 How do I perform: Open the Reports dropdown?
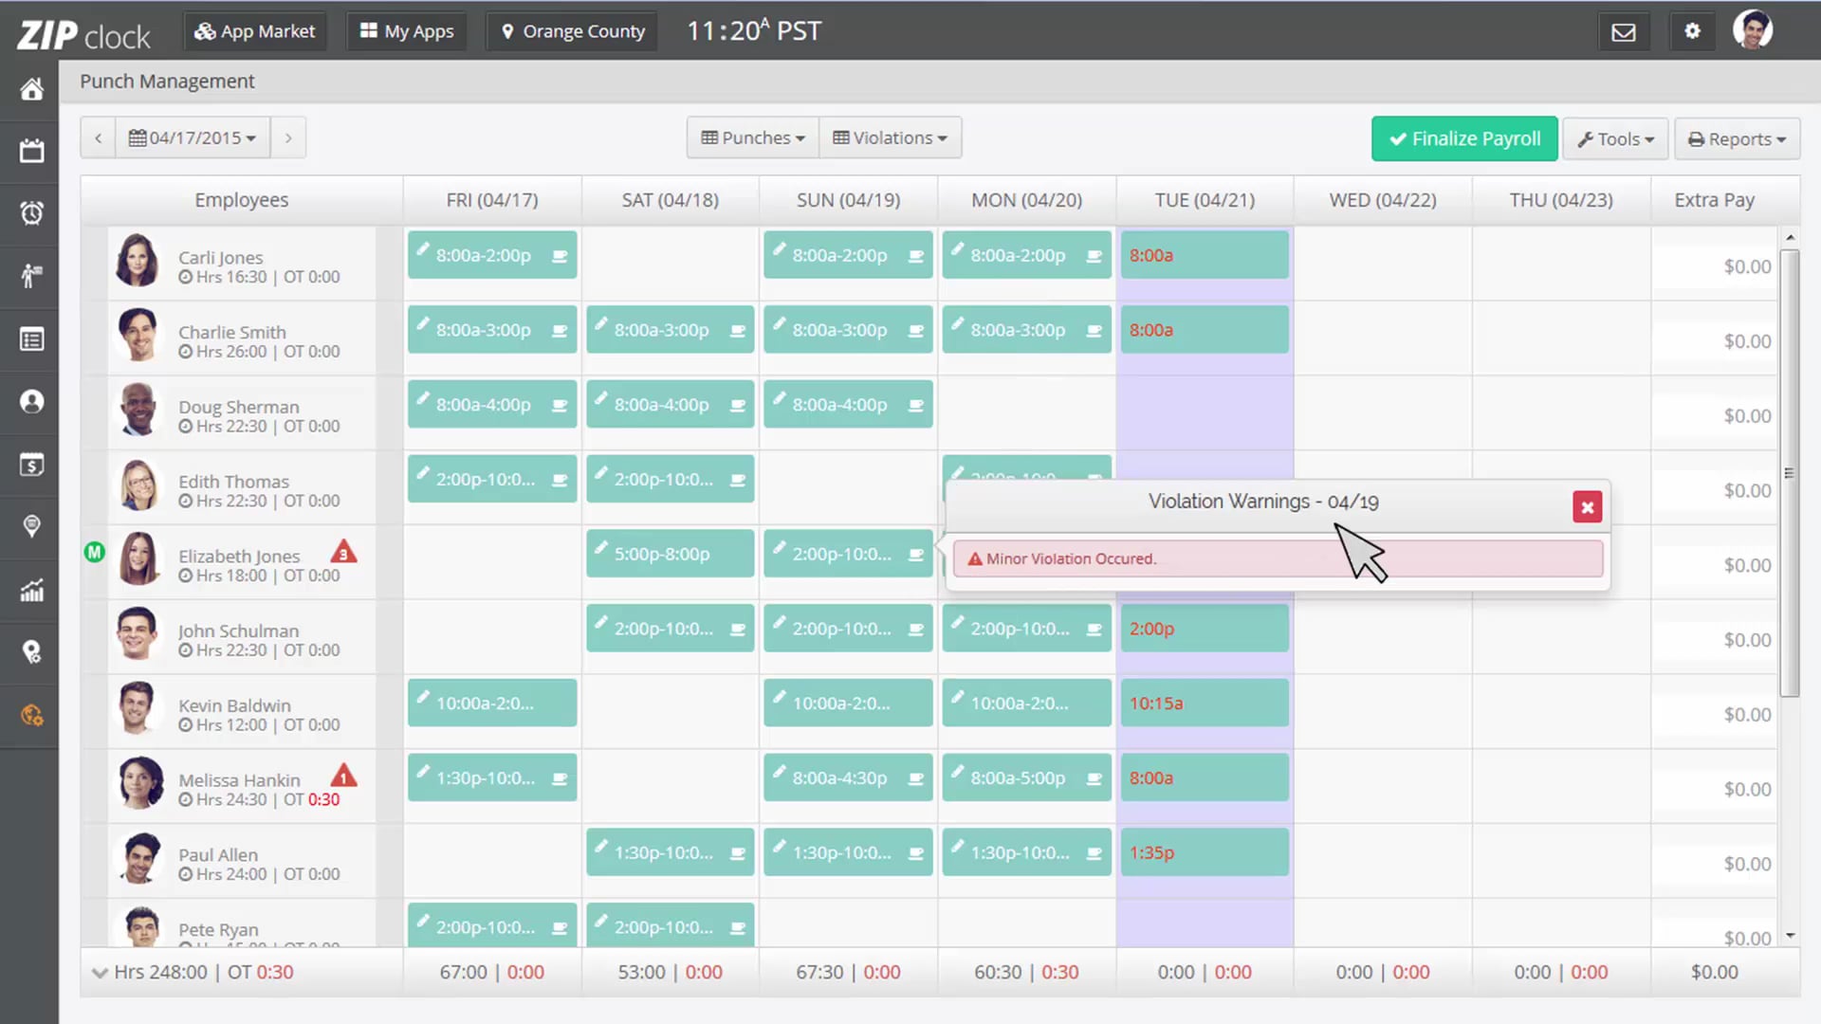[1737, 138]
